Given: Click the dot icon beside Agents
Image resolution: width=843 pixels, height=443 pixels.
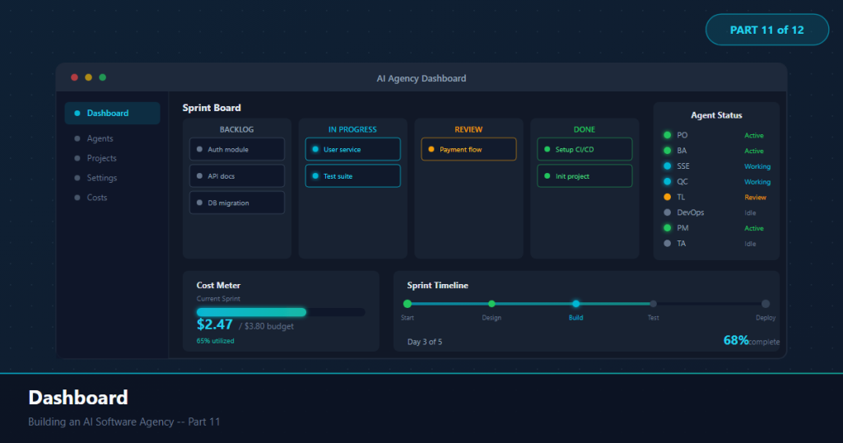Looking at the screenshot, I should coord(77,138).
